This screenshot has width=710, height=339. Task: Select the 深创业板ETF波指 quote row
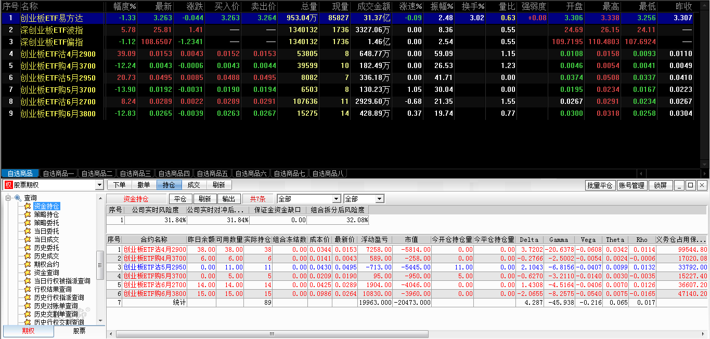347,30
